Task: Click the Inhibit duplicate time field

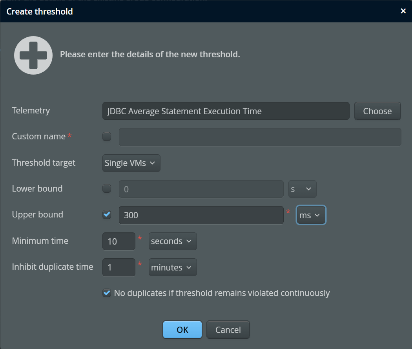Action: [119, 267]
